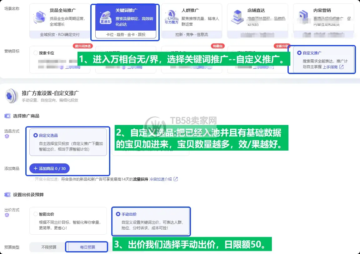This screenshot has width=360, height=254.
Task: Click the 货品全站推广 card icon
Action: tap(39, 17)
